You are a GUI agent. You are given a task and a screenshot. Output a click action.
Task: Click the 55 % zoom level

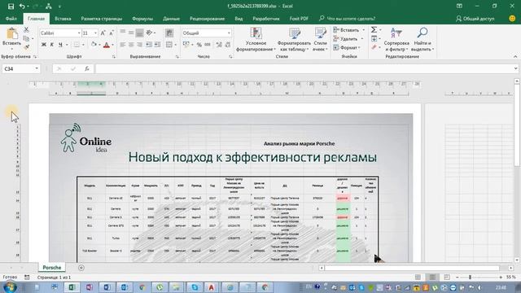click(x=510, y=277)
